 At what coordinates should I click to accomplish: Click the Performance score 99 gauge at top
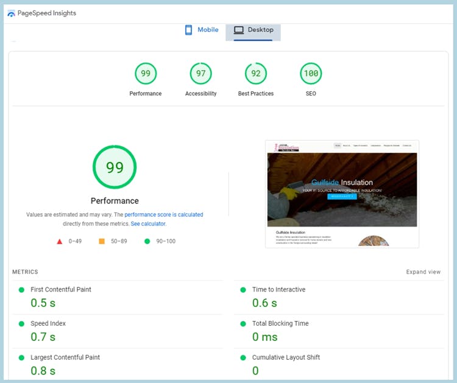coord(146,74)
